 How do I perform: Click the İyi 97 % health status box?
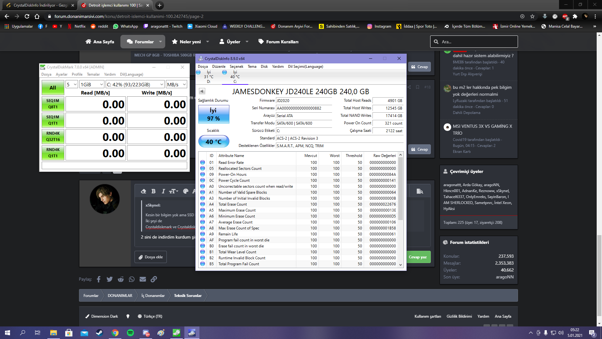point(214,114)
